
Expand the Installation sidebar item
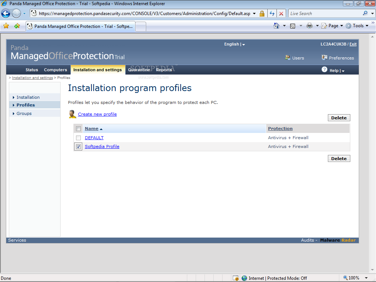pyautogui.click(x=35, y=97)
